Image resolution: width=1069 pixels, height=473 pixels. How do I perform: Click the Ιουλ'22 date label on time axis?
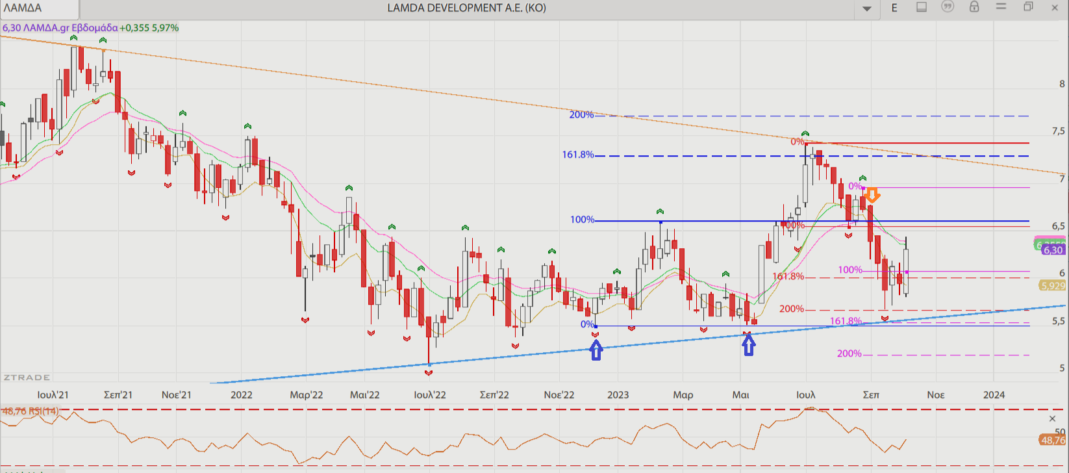tap(429, 394)
